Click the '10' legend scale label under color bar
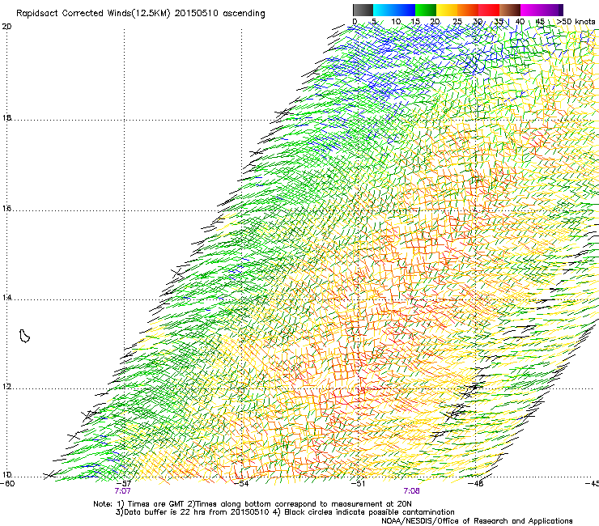Viewport: 599px width, 526px height. pyautogui.click(x=396, y=21)
